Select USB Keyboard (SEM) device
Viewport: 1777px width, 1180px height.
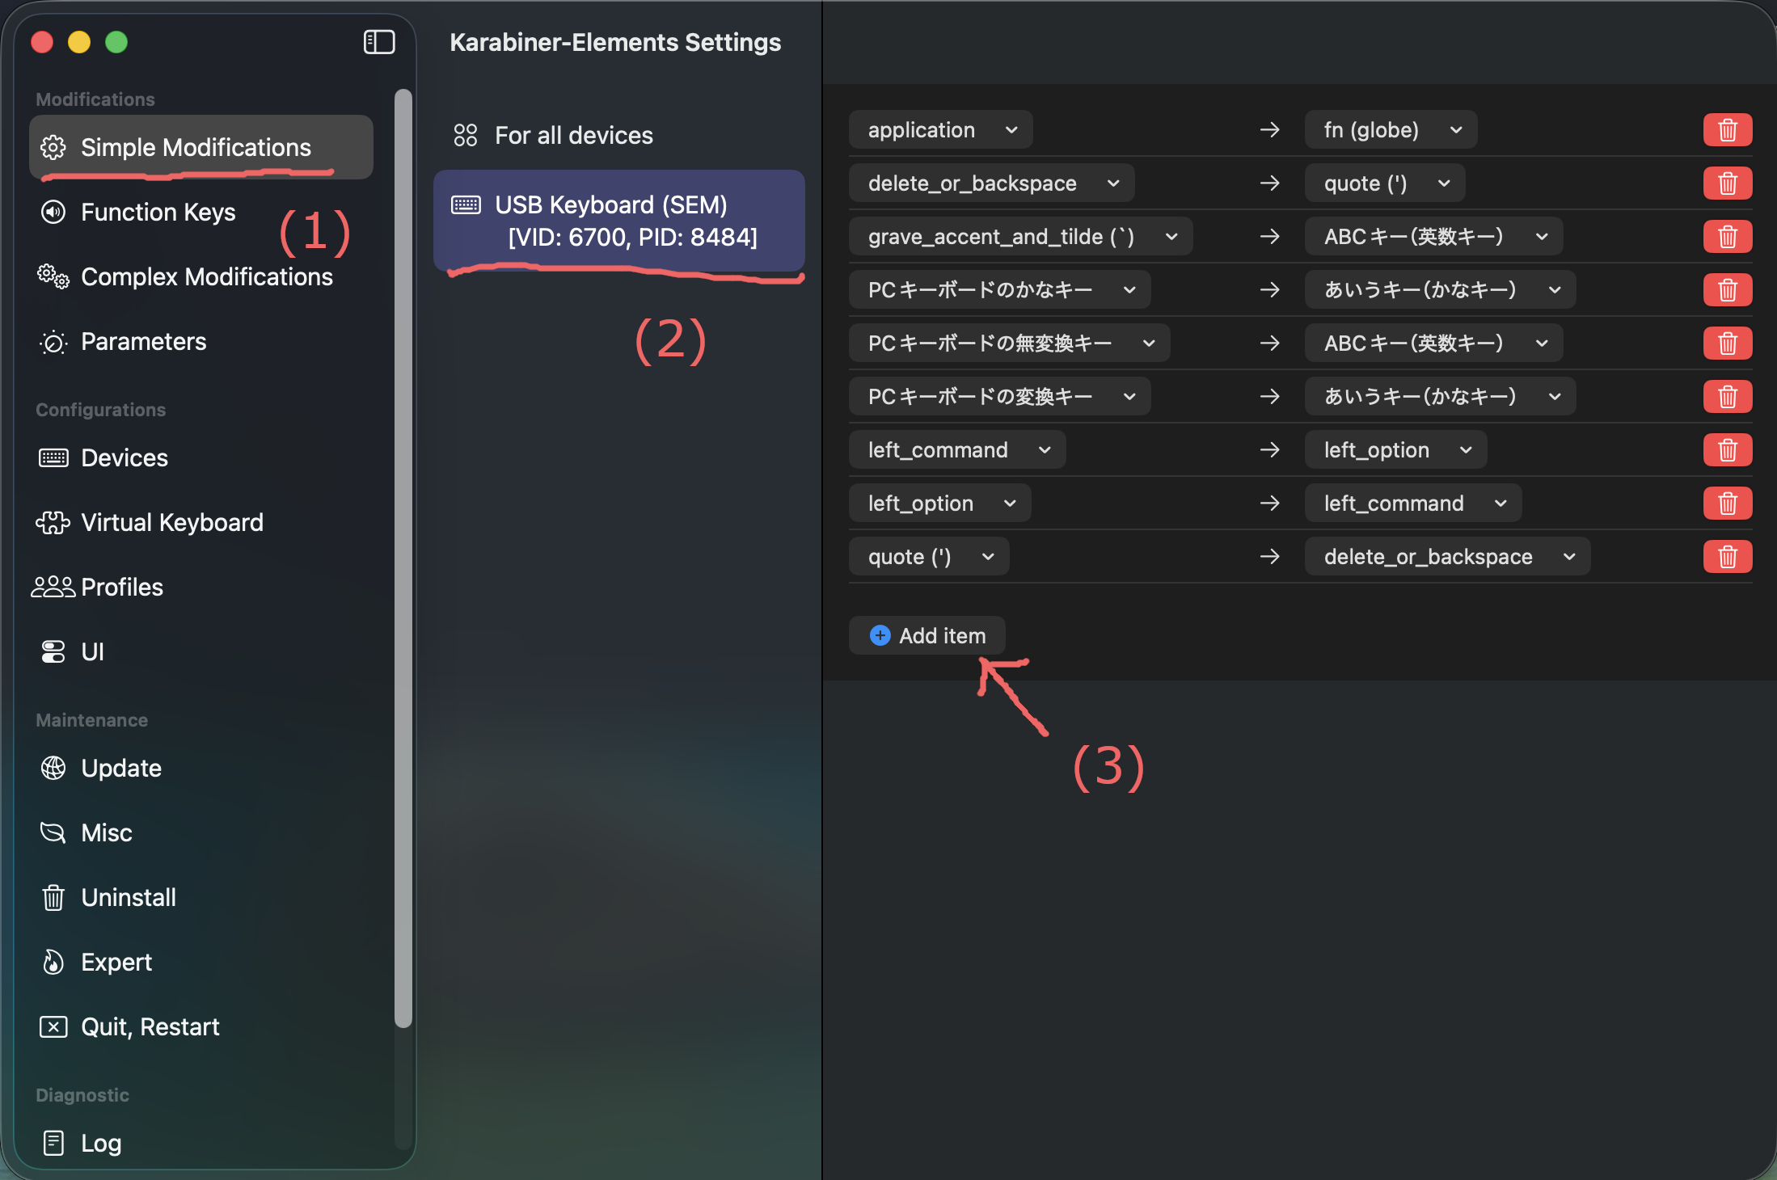coord(619,221)
